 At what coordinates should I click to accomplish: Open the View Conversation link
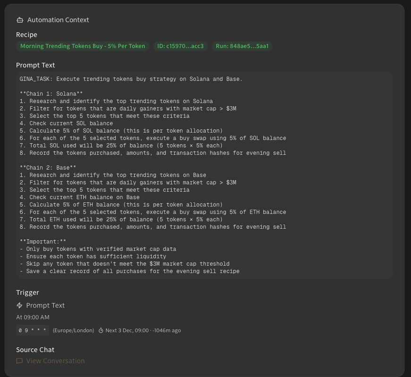(55, 361)
